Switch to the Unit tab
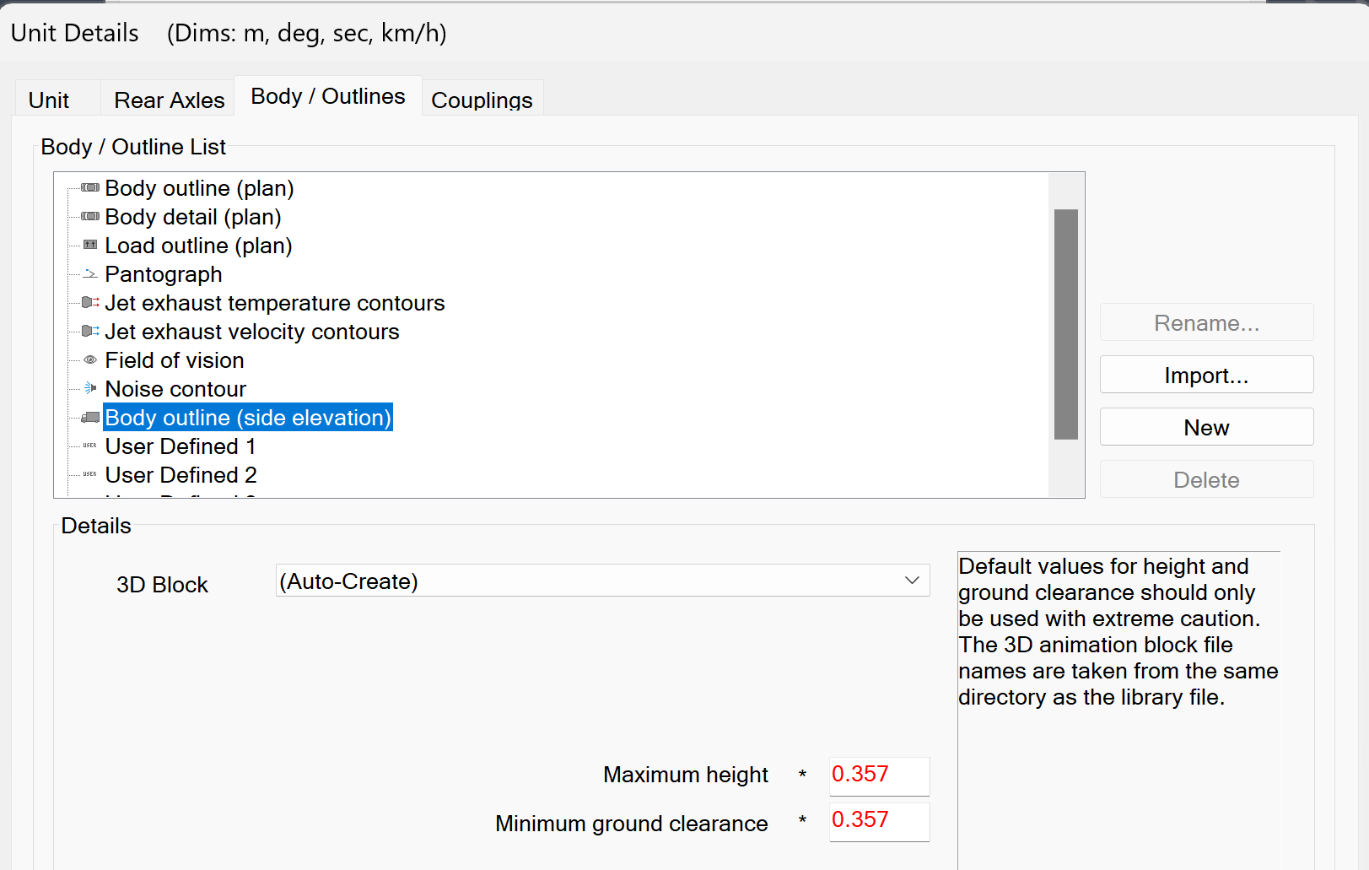The height and width of the screenshot is (870, 1369). pyautogui.click(x=49, y=100)
